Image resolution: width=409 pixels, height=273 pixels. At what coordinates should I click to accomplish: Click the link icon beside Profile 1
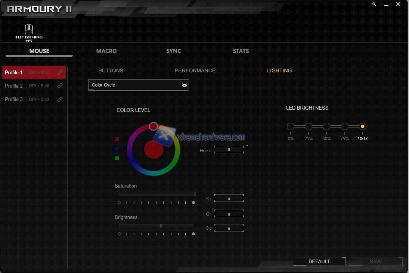(60, 72)
